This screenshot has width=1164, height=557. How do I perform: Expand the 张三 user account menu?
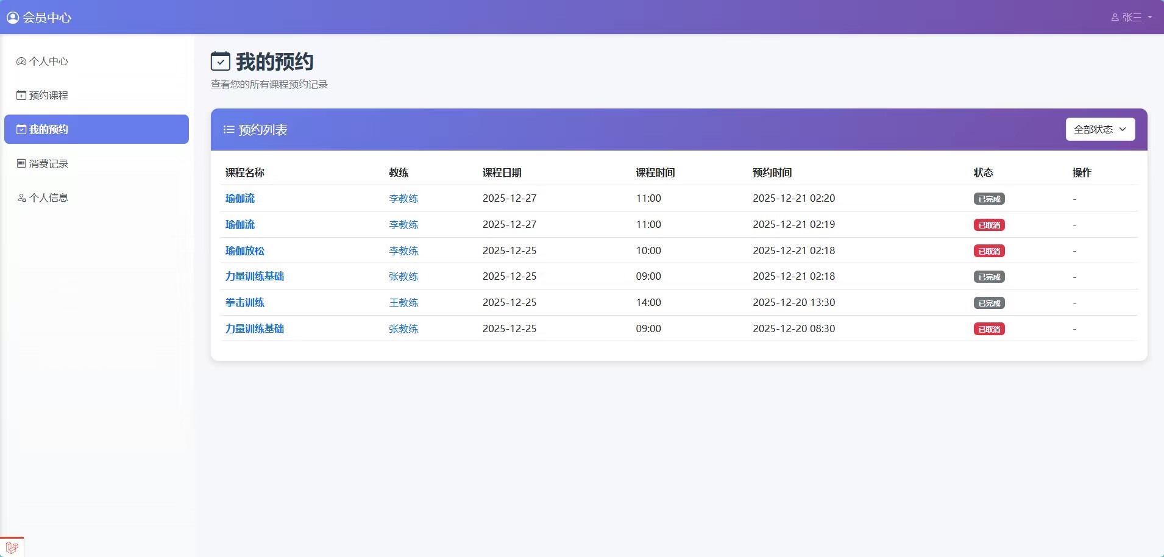pyautogui.click(x=1131, y=18)
